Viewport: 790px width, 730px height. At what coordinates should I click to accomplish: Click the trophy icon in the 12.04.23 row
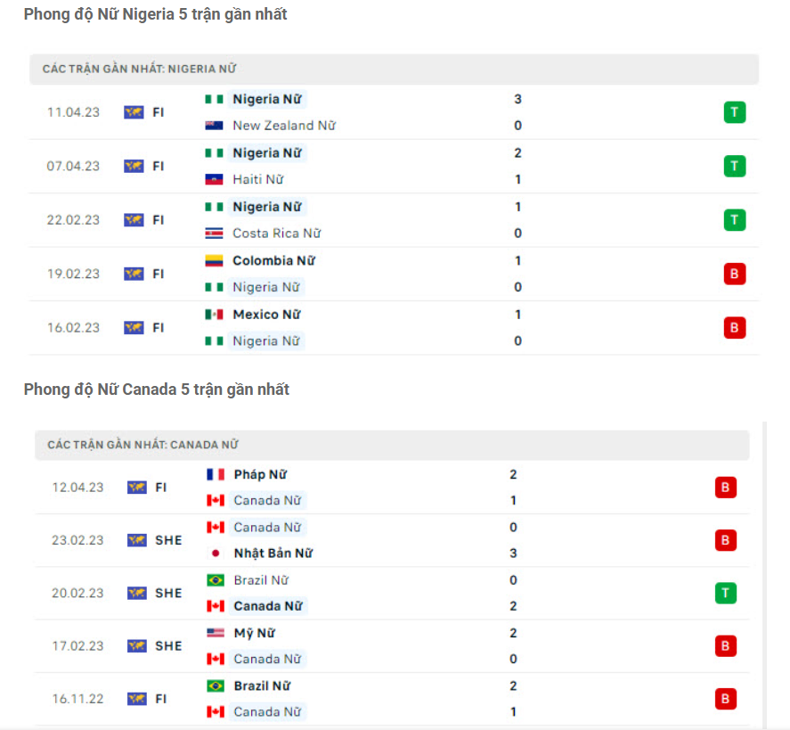(136, 488)
